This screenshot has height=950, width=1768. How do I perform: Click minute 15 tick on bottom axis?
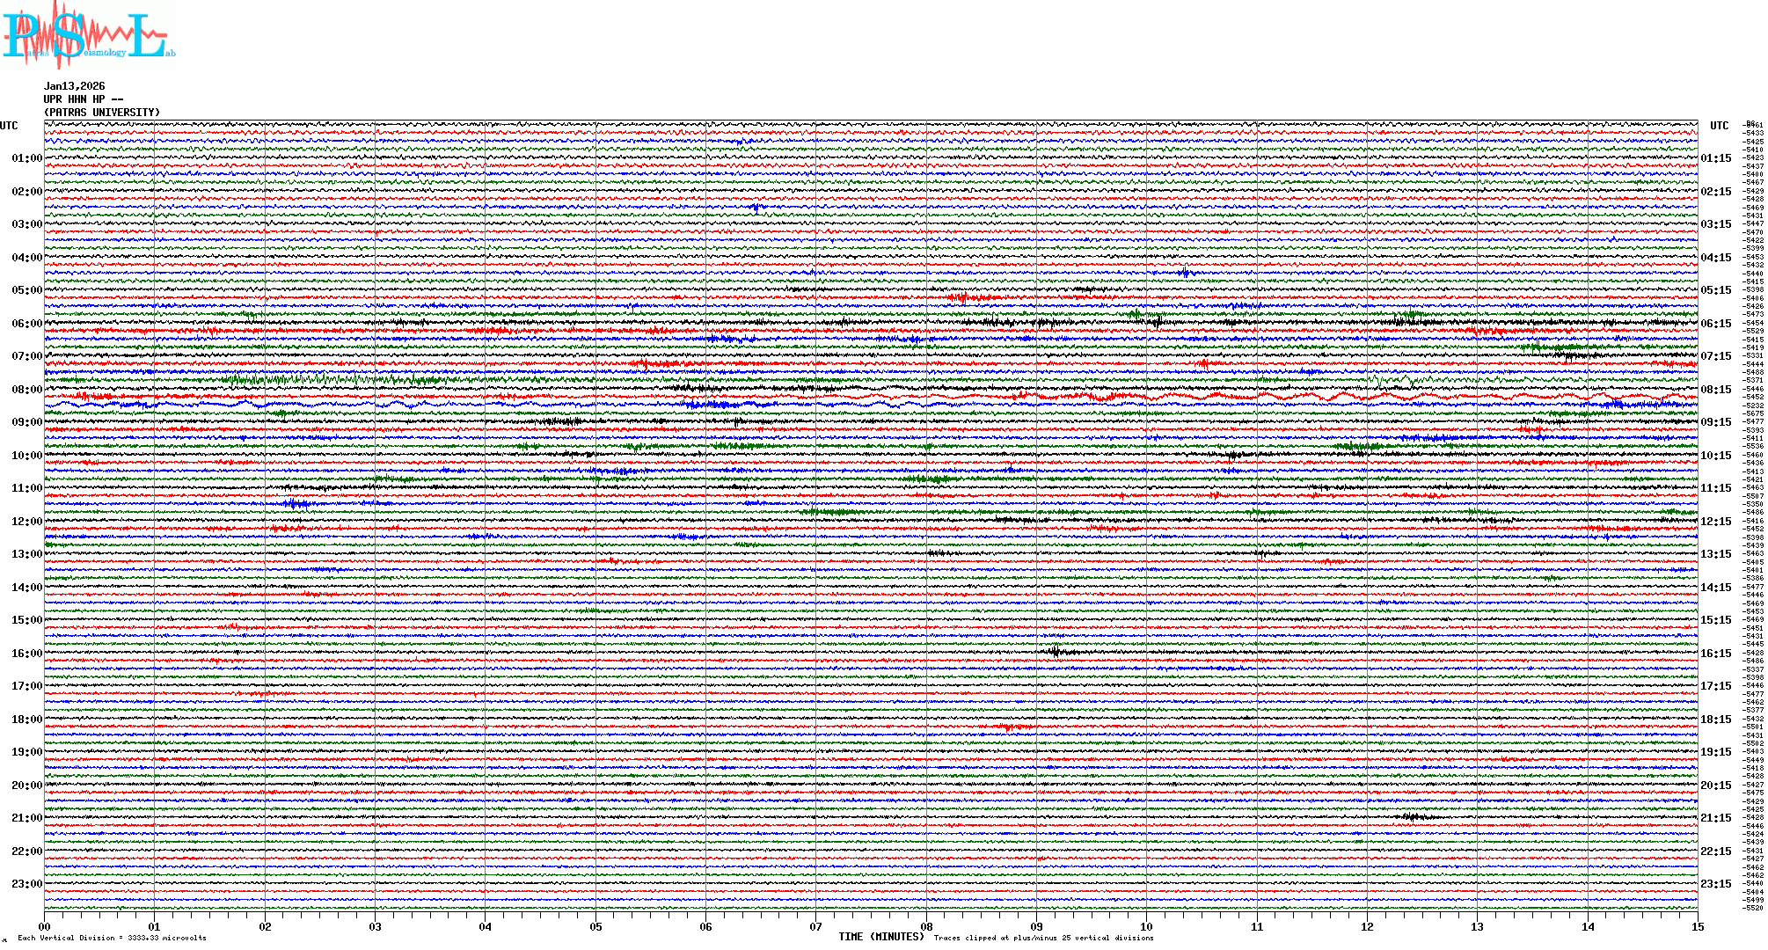point(1697,927)
